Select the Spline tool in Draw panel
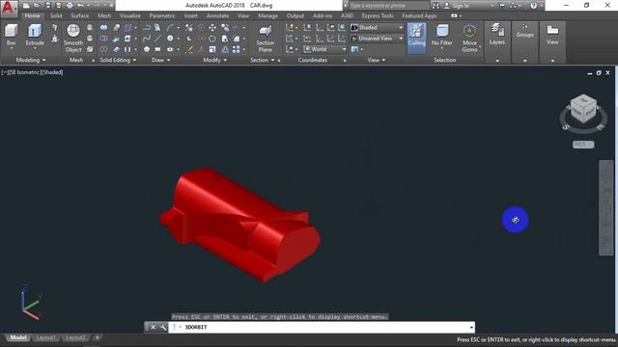618x347 pixels. [x=147, y=39]
